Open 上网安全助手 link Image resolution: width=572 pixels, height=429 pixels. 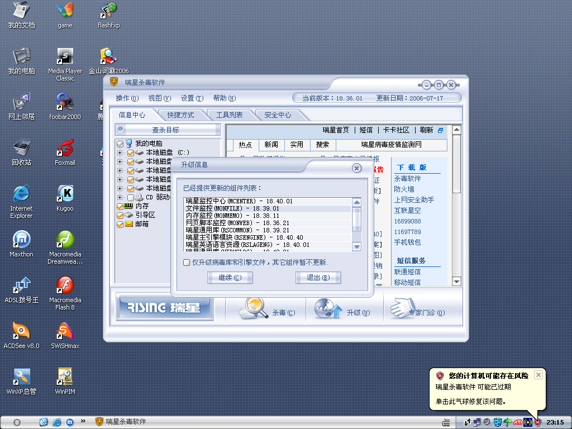click(414, 200)
